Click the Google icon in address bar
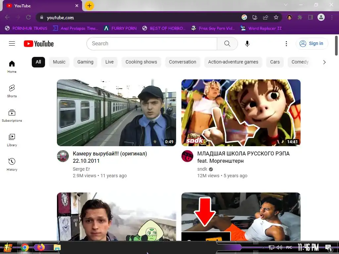Screen dimensions: 339x254 coord(244,17)
